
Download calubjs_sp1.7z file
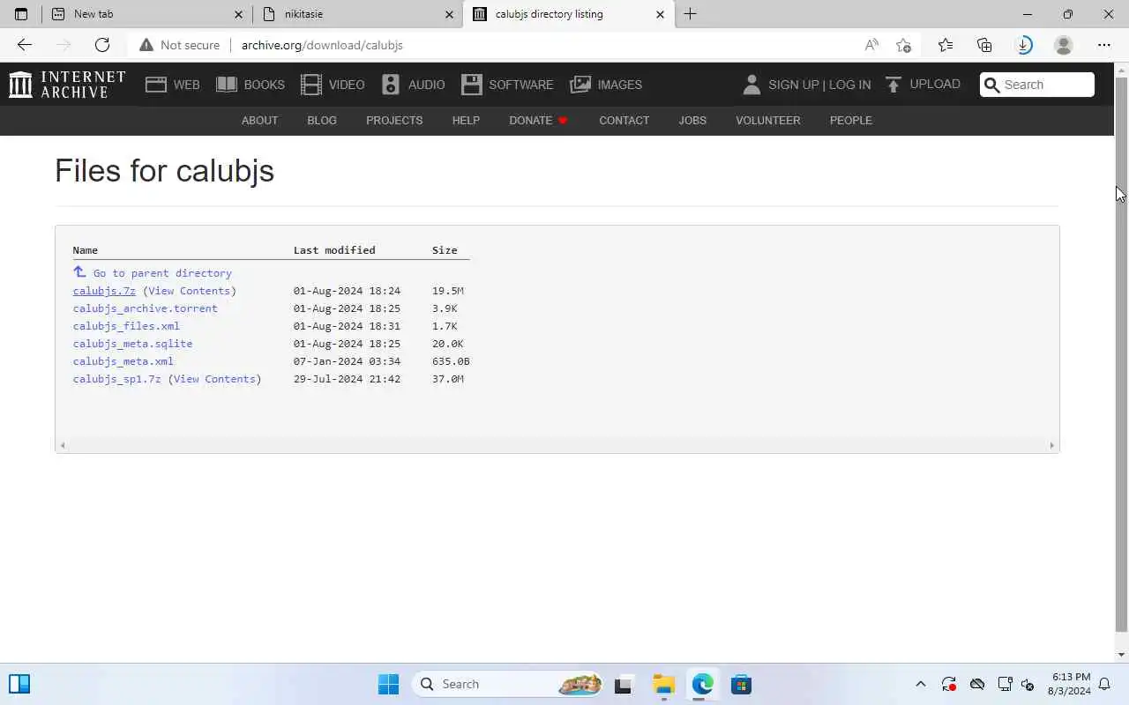[x=117, y=379]
